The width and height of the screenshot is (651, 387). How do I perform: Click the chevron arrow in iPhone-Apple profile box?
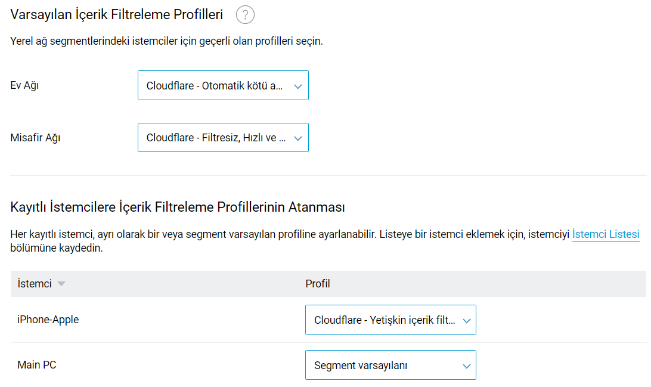(x=466, y=320)
